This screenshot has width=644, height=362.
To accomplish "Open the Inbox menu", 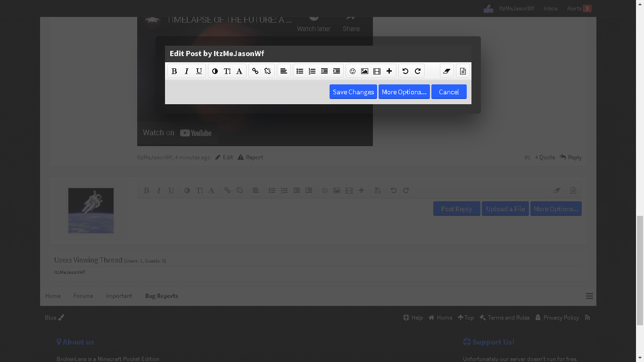I will tap(550, 8).
